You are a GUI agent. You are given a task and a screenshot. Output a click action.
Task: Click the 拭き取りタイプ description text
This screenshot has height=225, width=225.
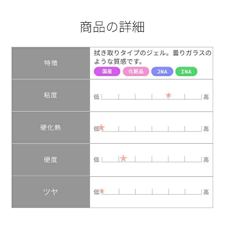(x=153, y=57)
